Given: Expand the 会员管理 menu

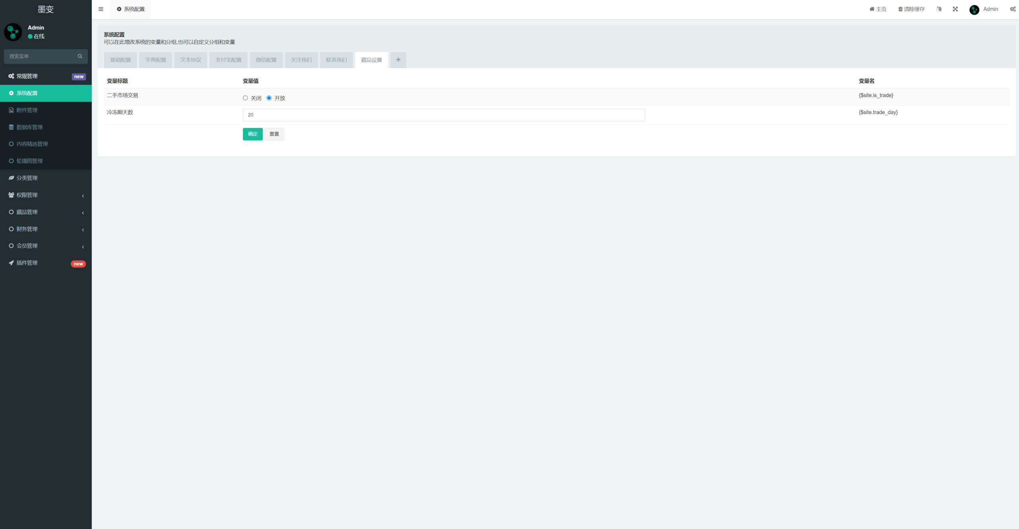Looking at the screenshot, I should (46, 246).
